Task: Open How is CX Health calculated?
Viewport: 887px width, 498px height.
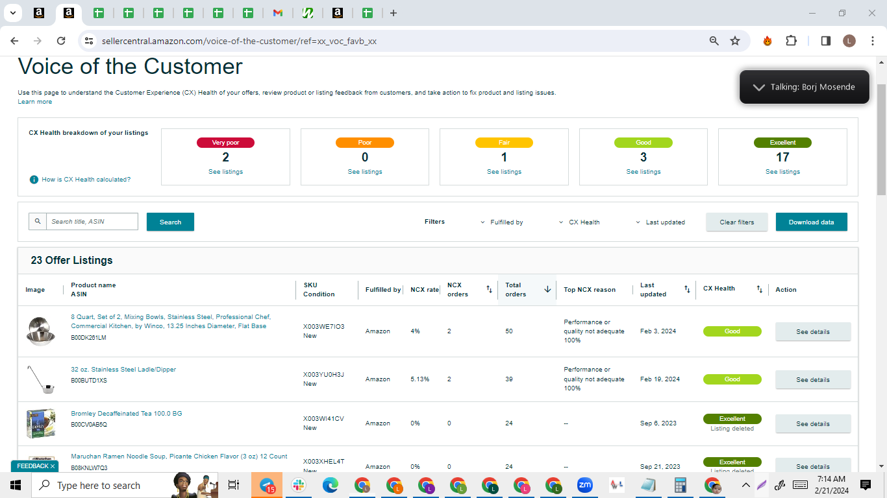Action: pyautogui.click(x=86, y=180)
